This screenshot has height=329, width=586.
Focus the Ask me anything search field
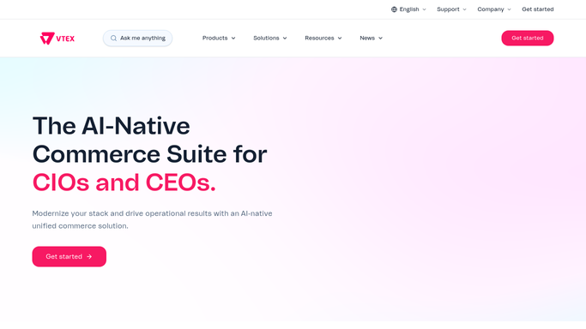[x=137, y=38]
